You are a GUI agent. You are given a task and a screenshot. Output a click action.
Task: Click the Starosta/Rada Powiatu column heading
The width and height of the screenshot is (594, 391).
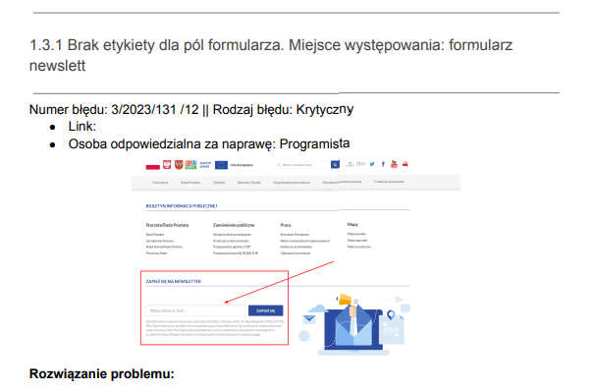[x=167, y=225]
